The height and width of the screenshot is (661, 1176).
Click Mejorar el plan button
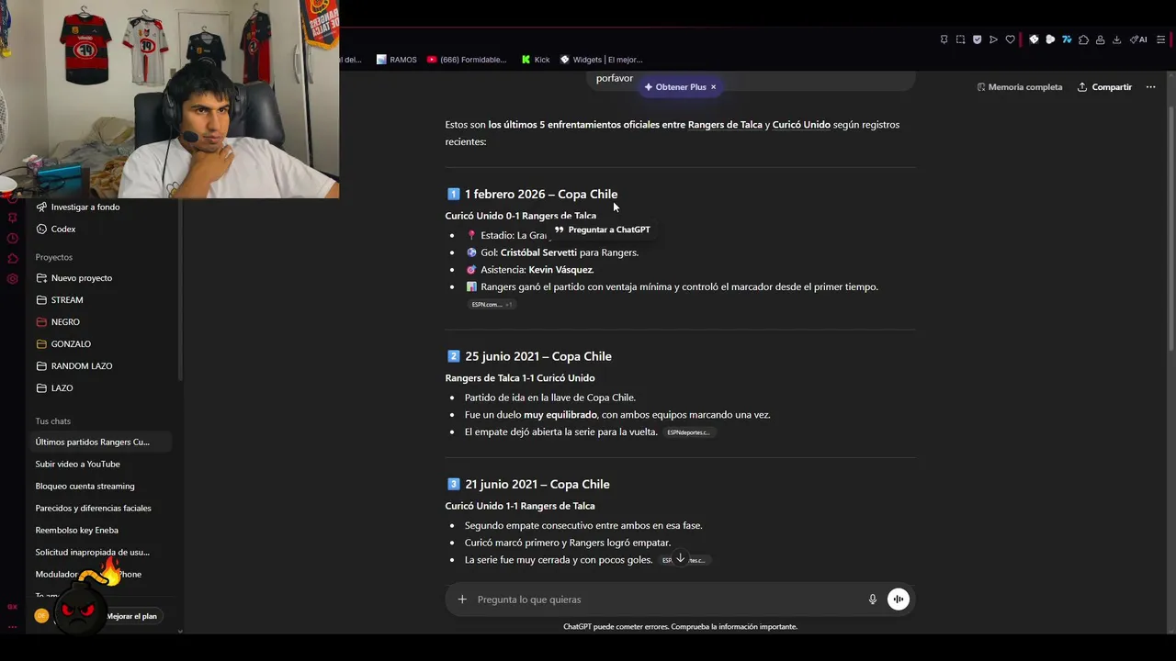131,616
